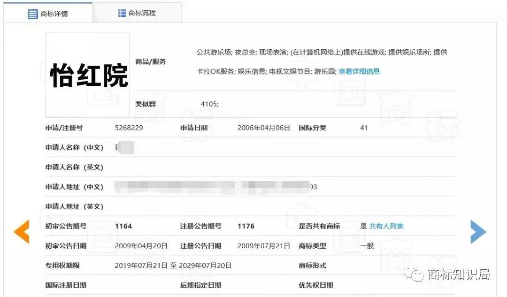The height and width of the screenshot is (297, 507).
Task: Click the orange previous arrow
Action: (x=22, y=231)
